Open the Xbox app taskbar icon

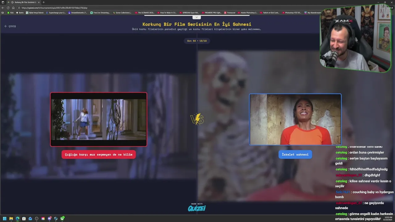tap(62, 219)
